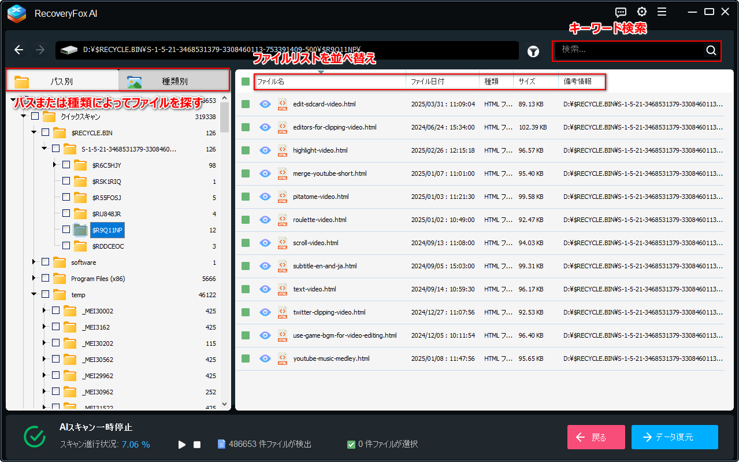Click the search magnifier icon
This screenshot has width=739, height=462.
click(711, 50)
